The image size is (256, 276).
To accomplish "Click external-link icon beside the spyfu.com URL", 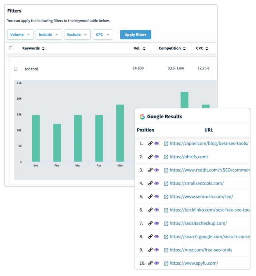I will point(166,263).
